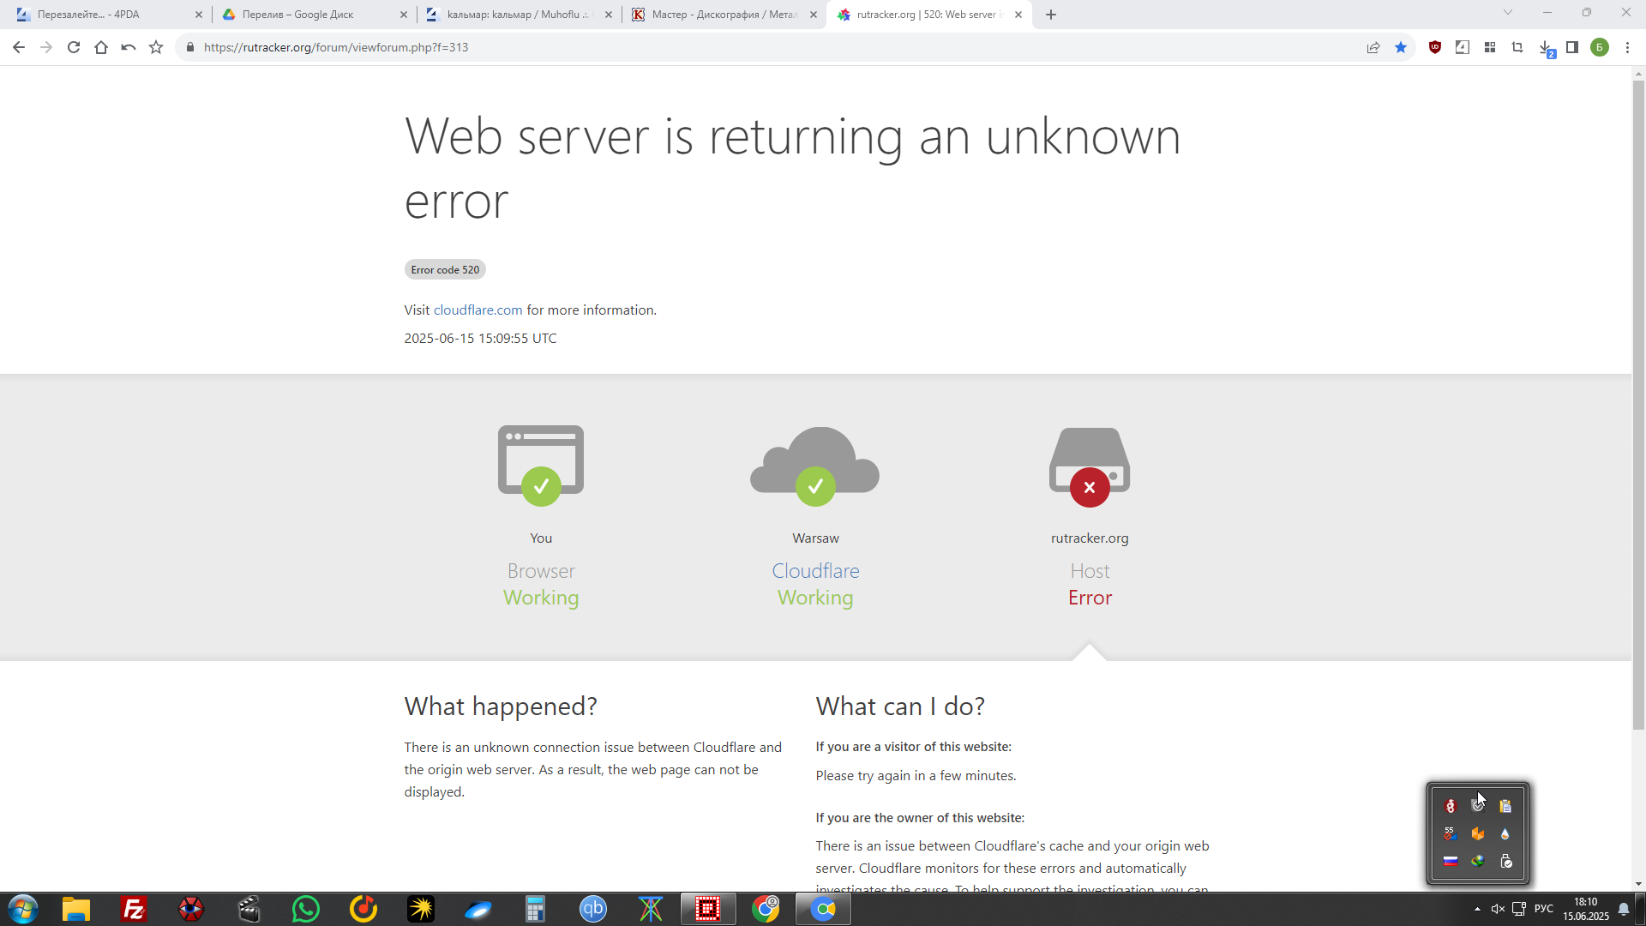
Task: Click the timestamp 2025-06-15 15:09:55 UTC
Action: 480,339
